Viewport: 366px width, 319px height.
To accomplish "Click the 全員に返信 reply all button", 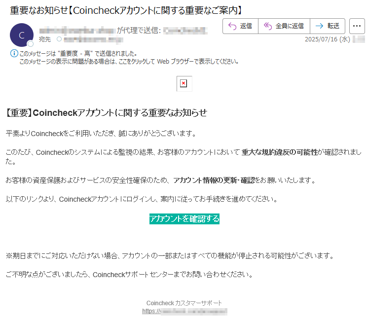I will pyautogui.click(x=284, y=26).
